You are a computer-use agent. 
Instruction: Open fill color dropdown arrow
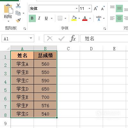tap(79, 18)
